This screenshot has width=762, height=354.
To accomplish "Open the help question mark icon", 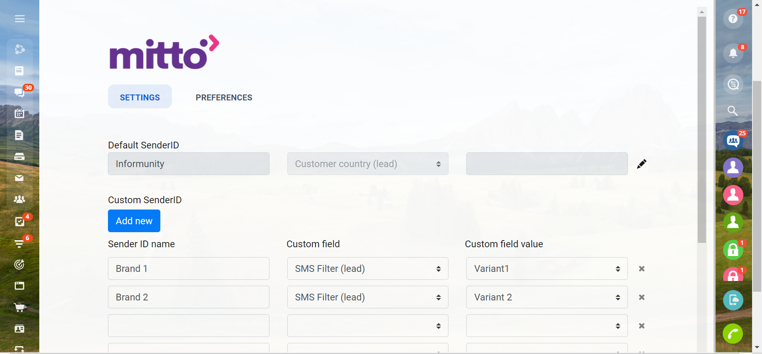I will click(733, 19).
